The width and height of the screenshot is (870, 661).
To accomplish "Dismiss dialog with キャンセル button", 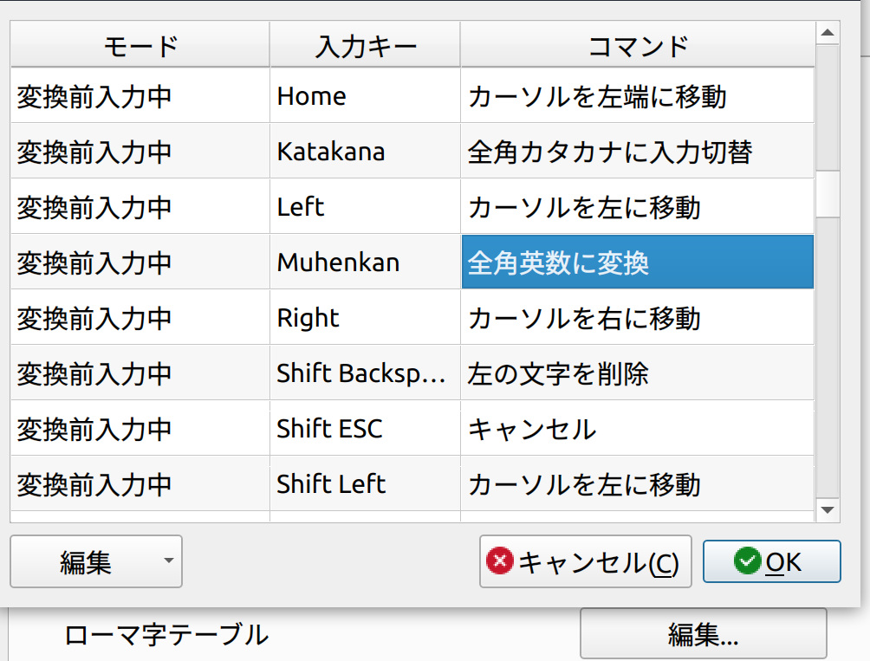I will pos(585,561).
